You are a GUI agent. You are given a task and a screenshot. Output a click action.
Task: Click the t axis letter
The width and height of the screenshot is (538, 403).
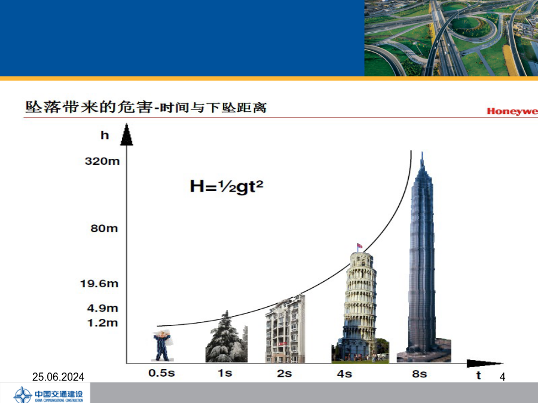click(479, 376)
